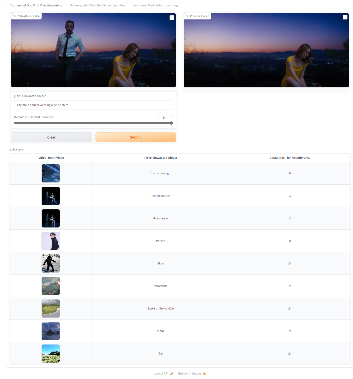This screenshot has height=379, width=353.
Task: Click the '[Text] Unwanted Object' column header
Action: point(161,158)
